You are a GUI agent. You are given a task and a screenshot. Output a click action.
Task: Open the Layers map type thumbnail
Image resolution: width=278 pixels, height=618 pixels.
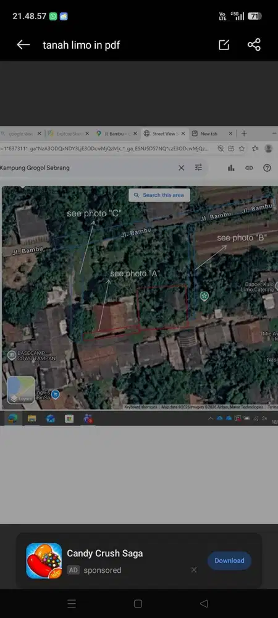(21, 390)
